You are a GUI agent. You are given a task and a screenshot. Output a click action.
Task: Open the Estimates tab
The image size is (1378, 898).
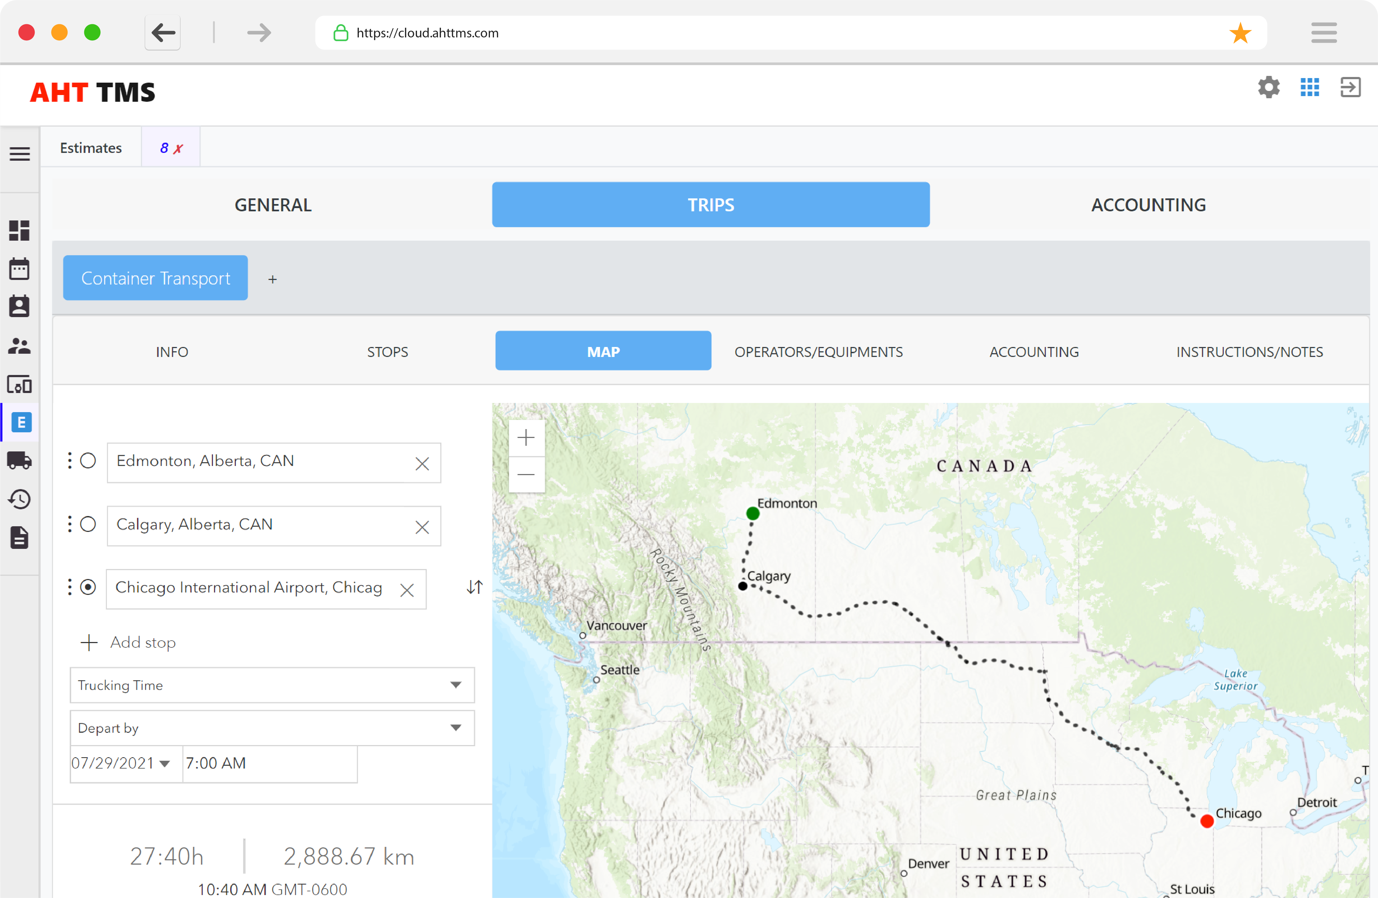click(91, 148)
